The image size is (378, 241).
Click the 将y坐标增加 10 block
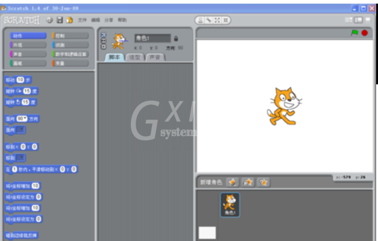pyautogui.click(x=23, y=208)
